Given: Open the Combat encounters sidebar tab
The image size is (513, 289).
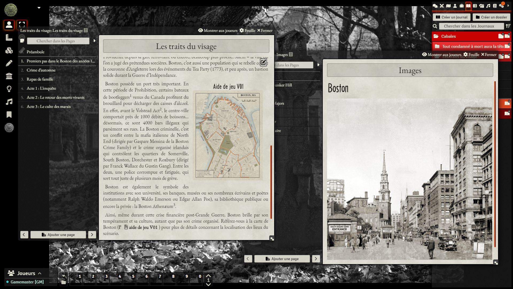Looking at the screenshot, I should point(442,6).
